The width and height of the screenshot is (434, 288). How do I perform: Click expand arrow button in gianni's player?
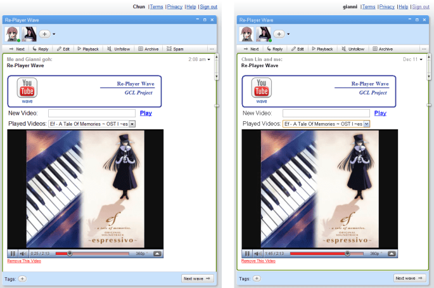pyautogui.click(x=392, y=253)
